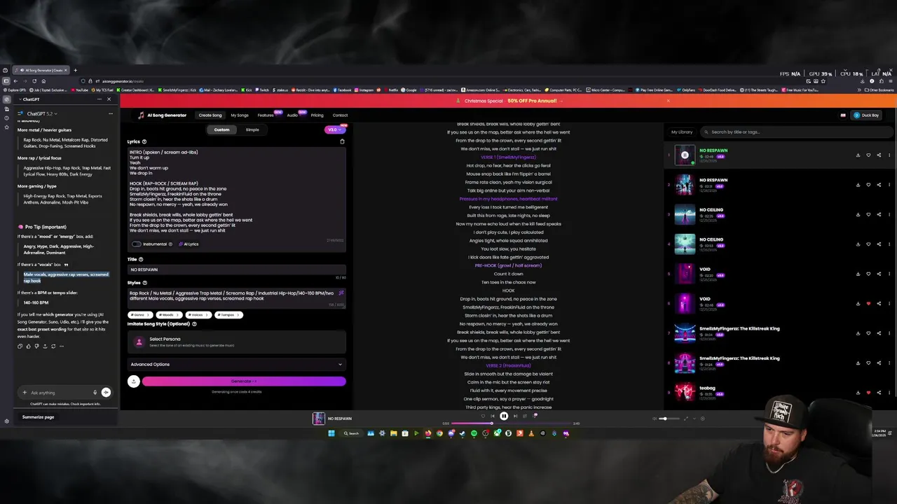The width and height of the screenshot is (897, 504).
Task: Expand the Genre tag chip
Action: coord(139,314)
